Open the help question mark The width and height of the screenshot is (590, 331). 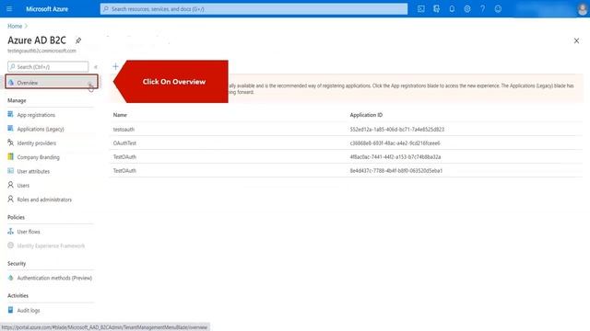(x=483, y=8)
